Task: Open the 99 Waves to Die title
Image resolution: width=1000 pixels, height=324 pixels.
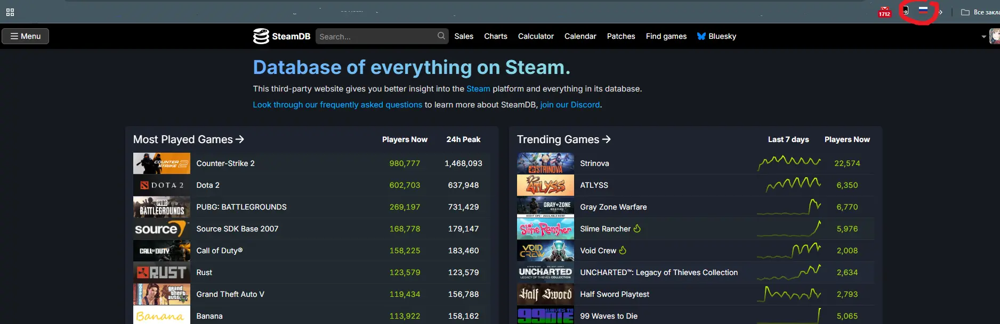Action: (x=609, y=316)
